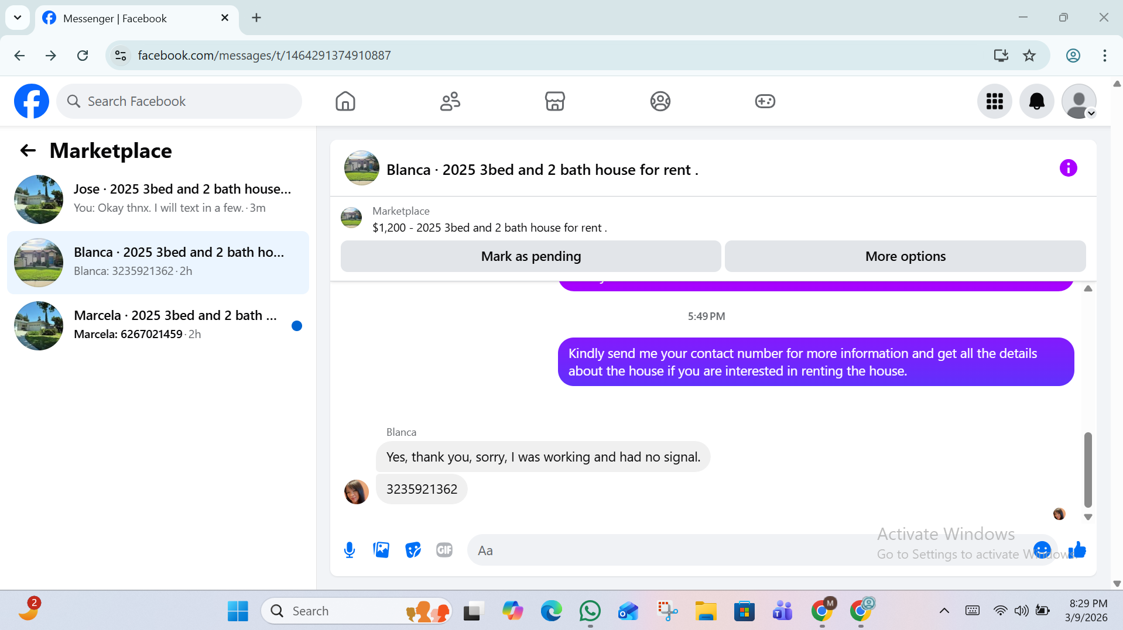Click the listing title $1,200 house link
Image resolution: width=1123 pixels, height=630 pixels.
pyautogui.click(x=489, y=228)
